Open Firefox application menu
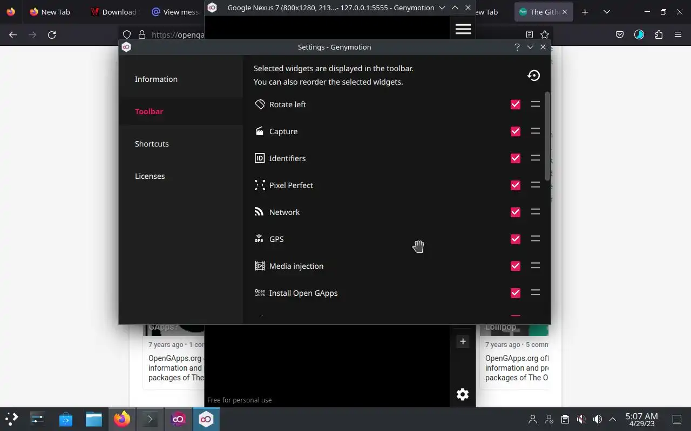The image size is (691, 431). [x=678, y=34]
